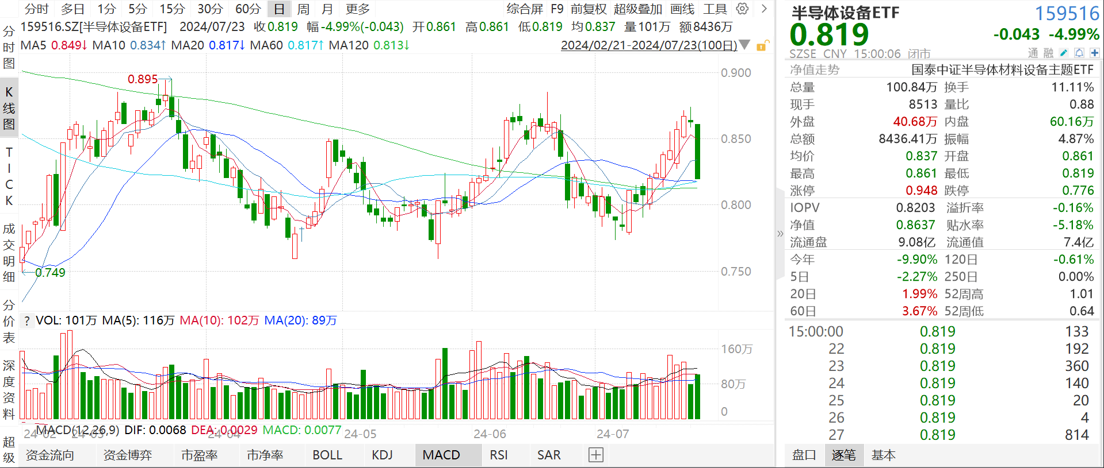
Task: Click the 通 marker beside the price
Action: click(1033, 53)
